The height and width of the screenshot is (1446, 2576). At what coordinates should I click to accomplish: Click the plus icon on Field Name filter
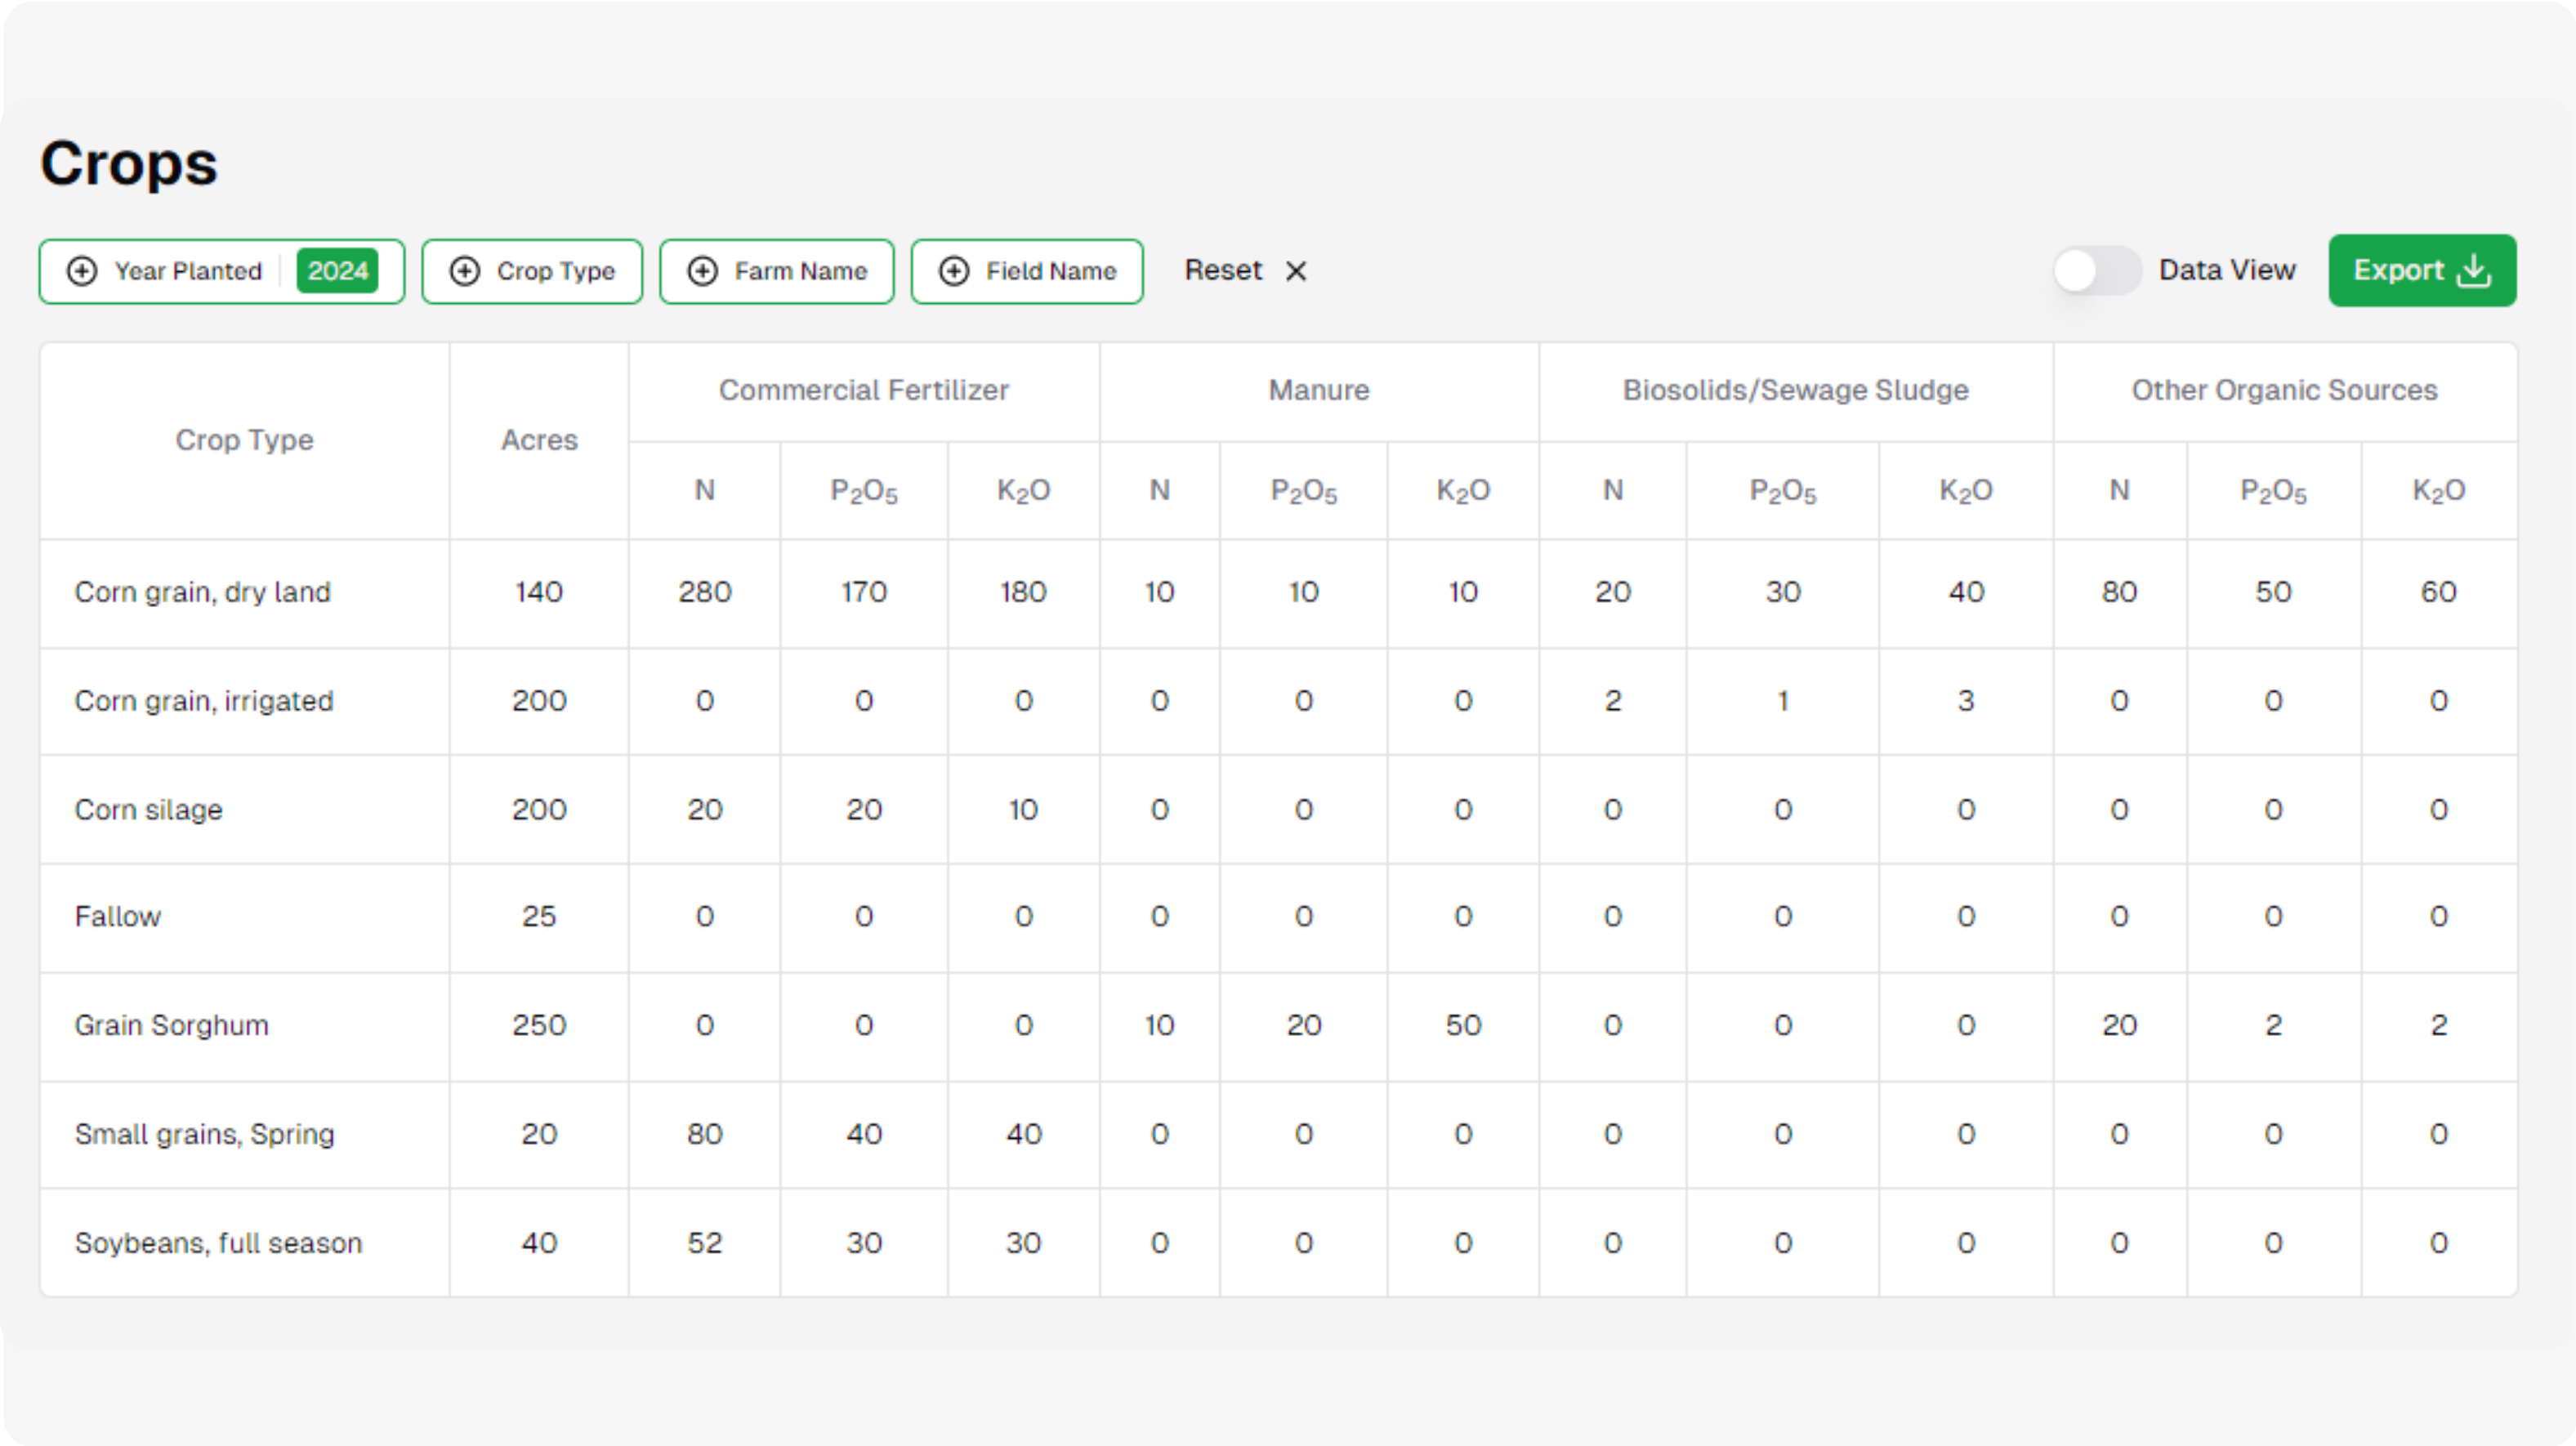pyautogui.click(x=954, y=271)
